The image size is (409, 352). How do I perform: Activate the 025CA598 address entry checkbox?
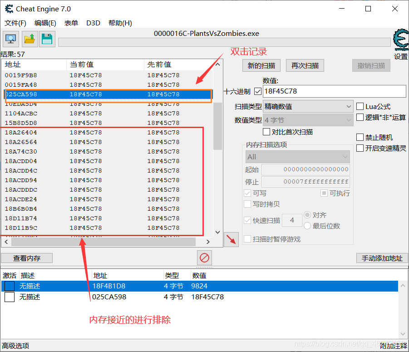tap(10, 297)
